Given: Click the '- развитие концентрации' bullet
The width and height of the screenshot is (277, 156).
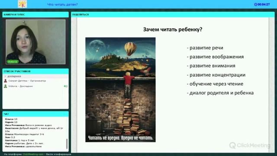Looking at the screenshot, I should (216, 75).
